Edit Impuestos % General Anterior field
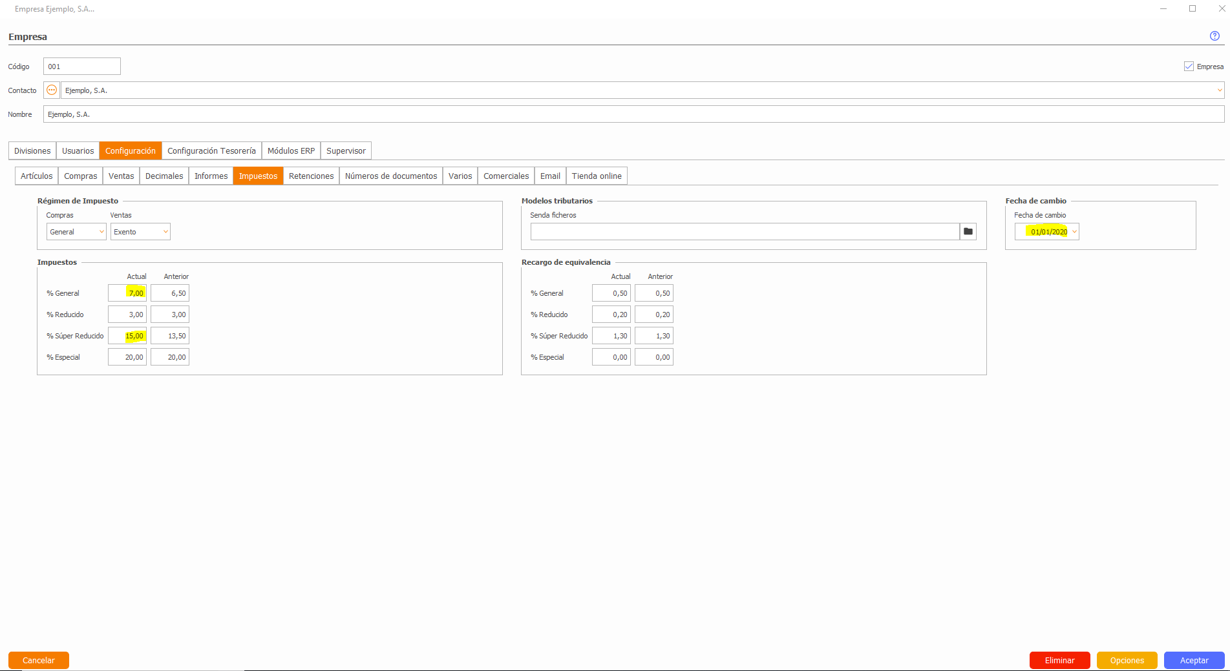The image size is (1230, 671). [170, 293]
